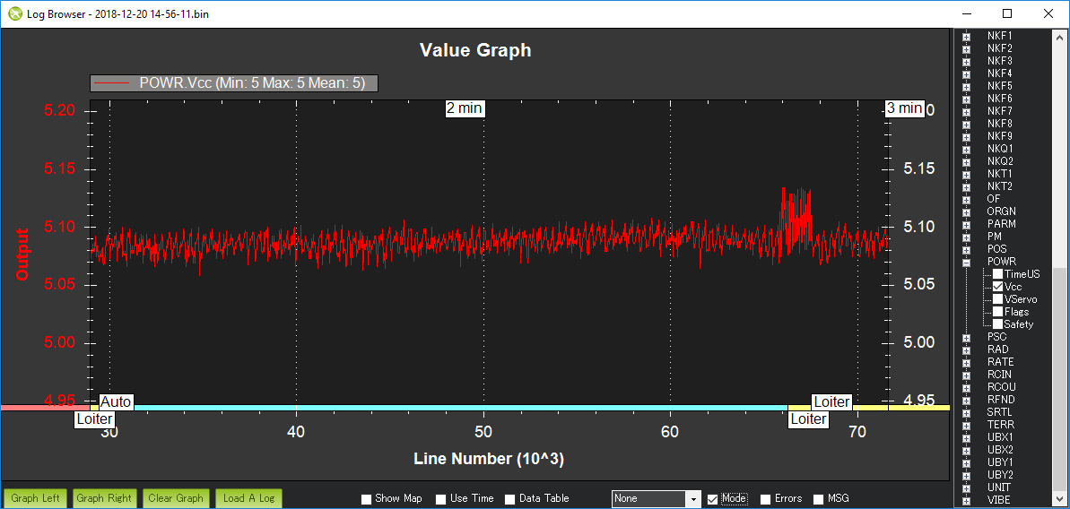Viewport: 1070px width, 509px height.
Task: Toggle the Show Map checkbox
Action: (366, 499)
